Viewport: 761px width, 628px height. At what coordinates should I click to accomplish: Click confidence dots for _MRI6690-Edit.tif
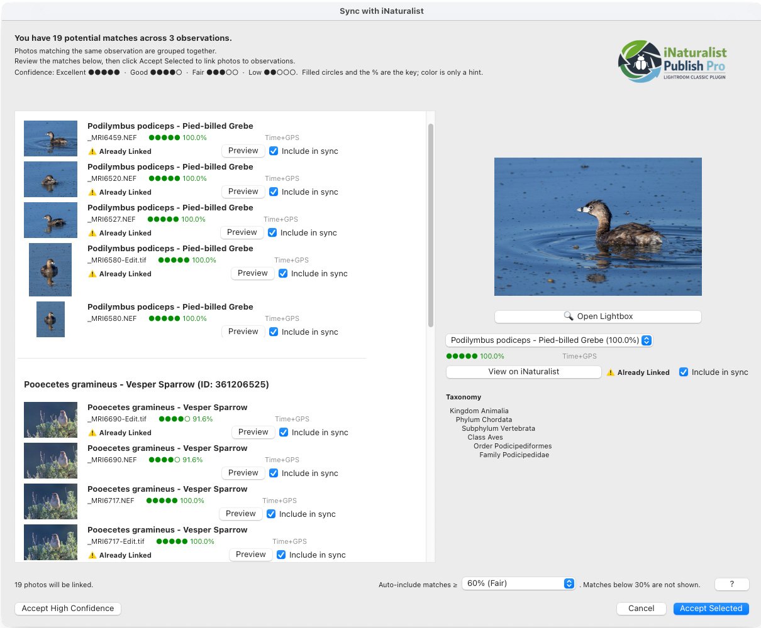174,419
